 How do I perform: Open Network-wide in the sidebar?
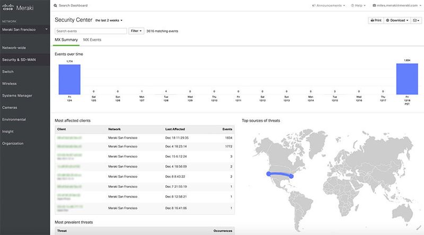click(x=14, y=48)
